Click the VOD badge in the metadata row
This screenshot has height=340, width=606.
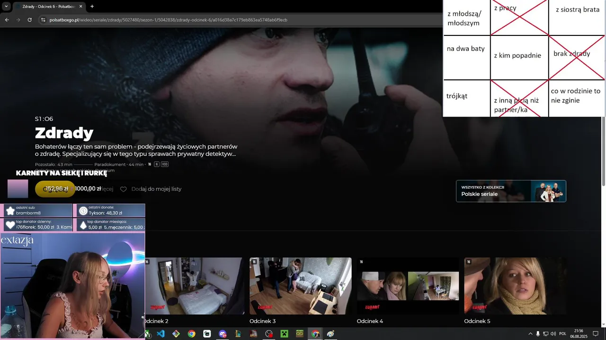(x=165, y=164)
